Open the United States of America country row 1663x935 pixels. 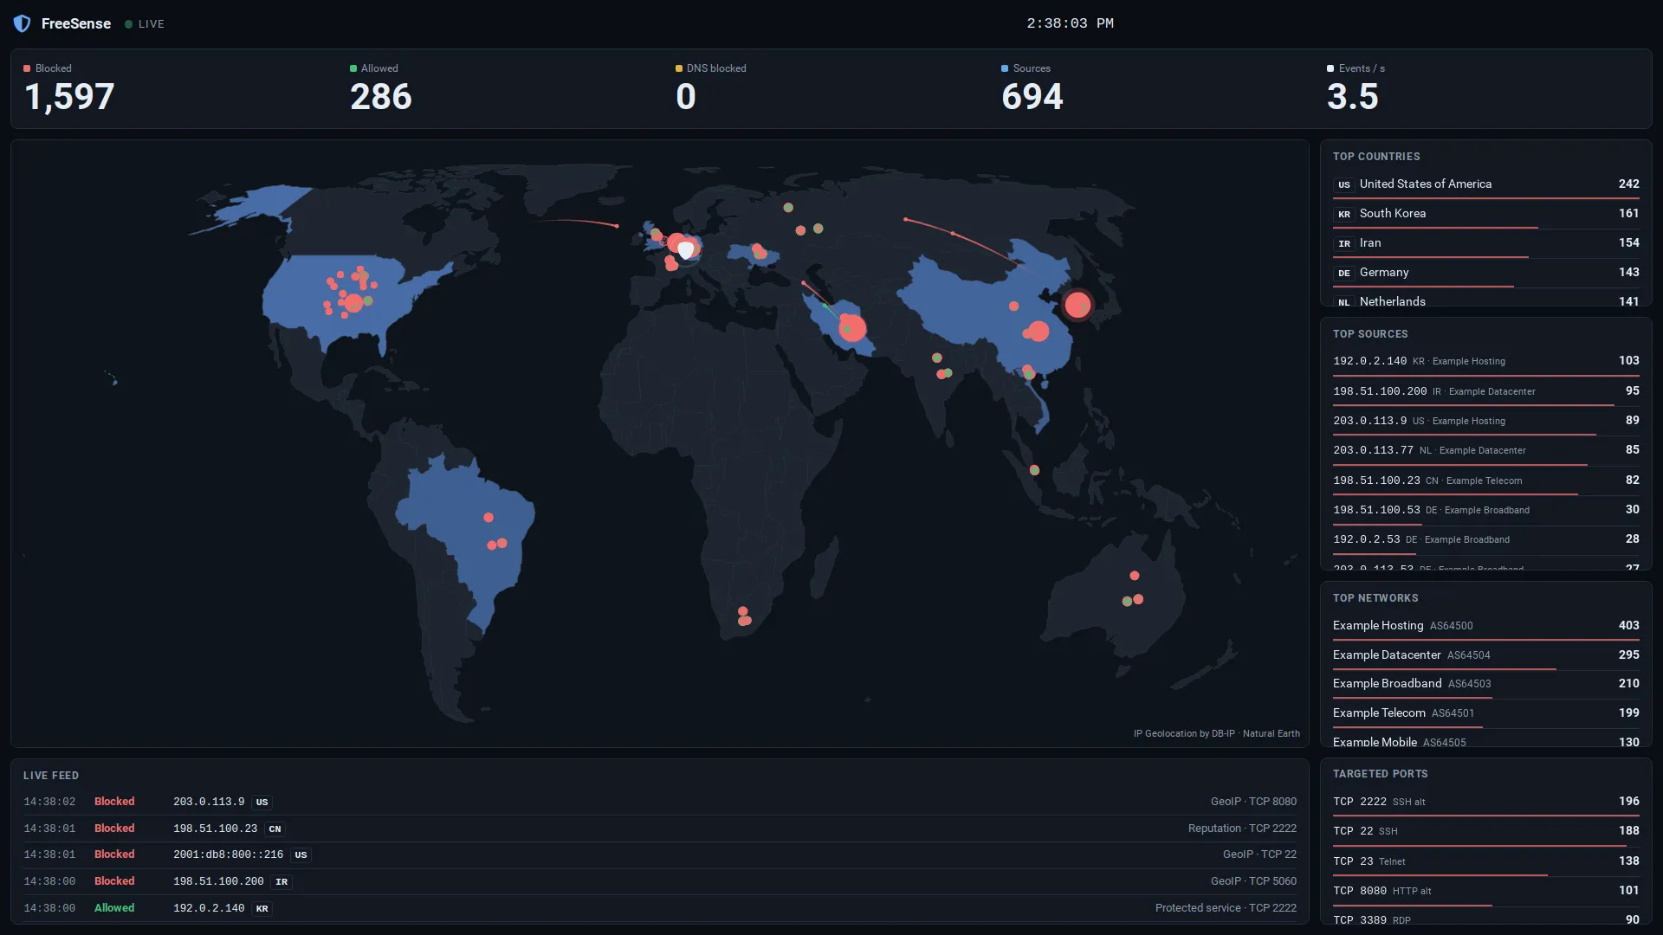pyautogui.click(x=1486, y=184)
